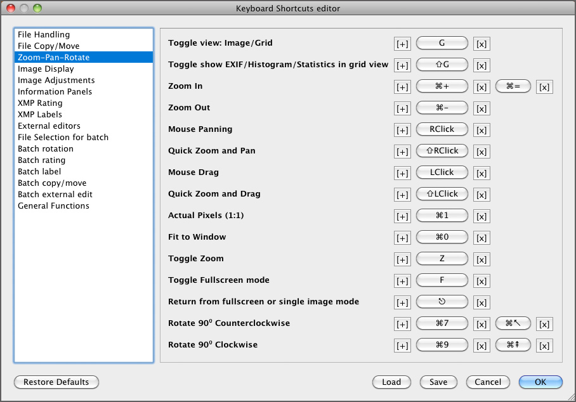Go to General Functions category

pos(53,205)
